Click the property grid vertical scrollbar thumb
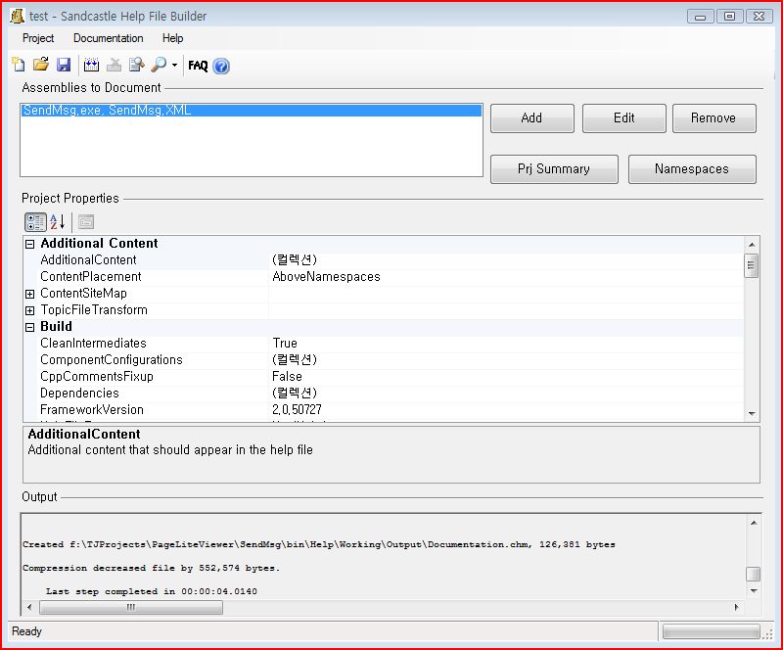 (x=752, y=265)
